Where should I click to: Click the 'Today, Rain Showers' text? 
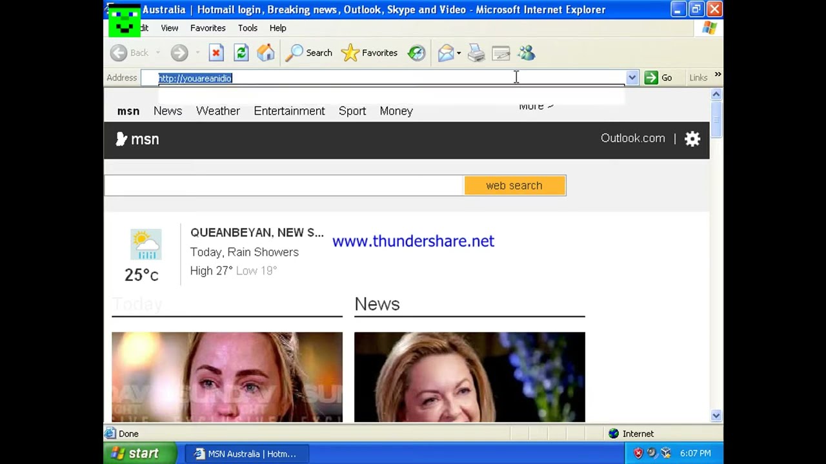(x=245, y=252)
